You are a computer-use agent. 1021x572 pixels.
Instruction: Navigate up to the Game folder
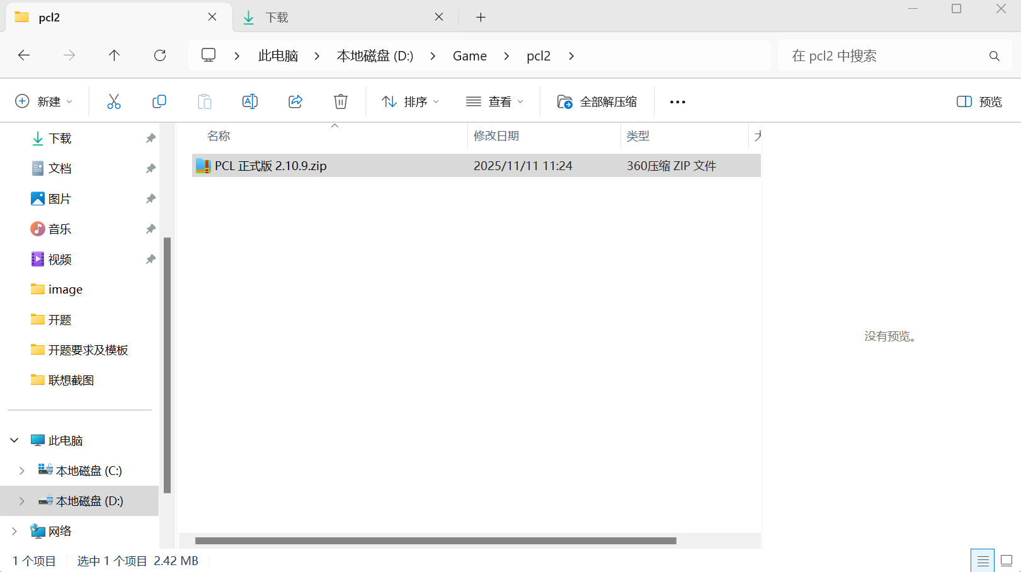tap(114, 55)
